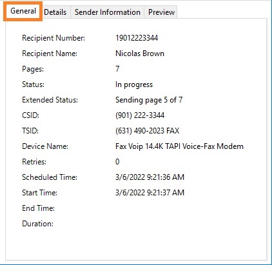Screen dimensions: 272x265
Task: Click the Duration label
Action: pyautogui.click(x=37, y=224)
